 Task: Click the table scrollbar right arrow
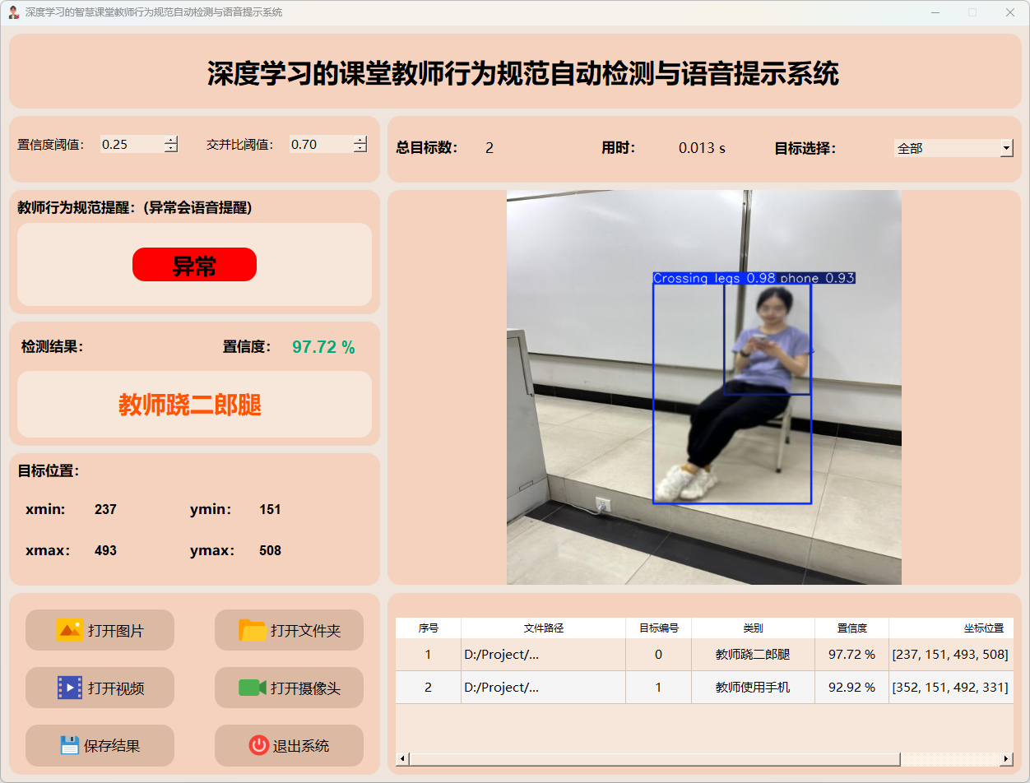pyautogui.click(x=1007, y=758)
